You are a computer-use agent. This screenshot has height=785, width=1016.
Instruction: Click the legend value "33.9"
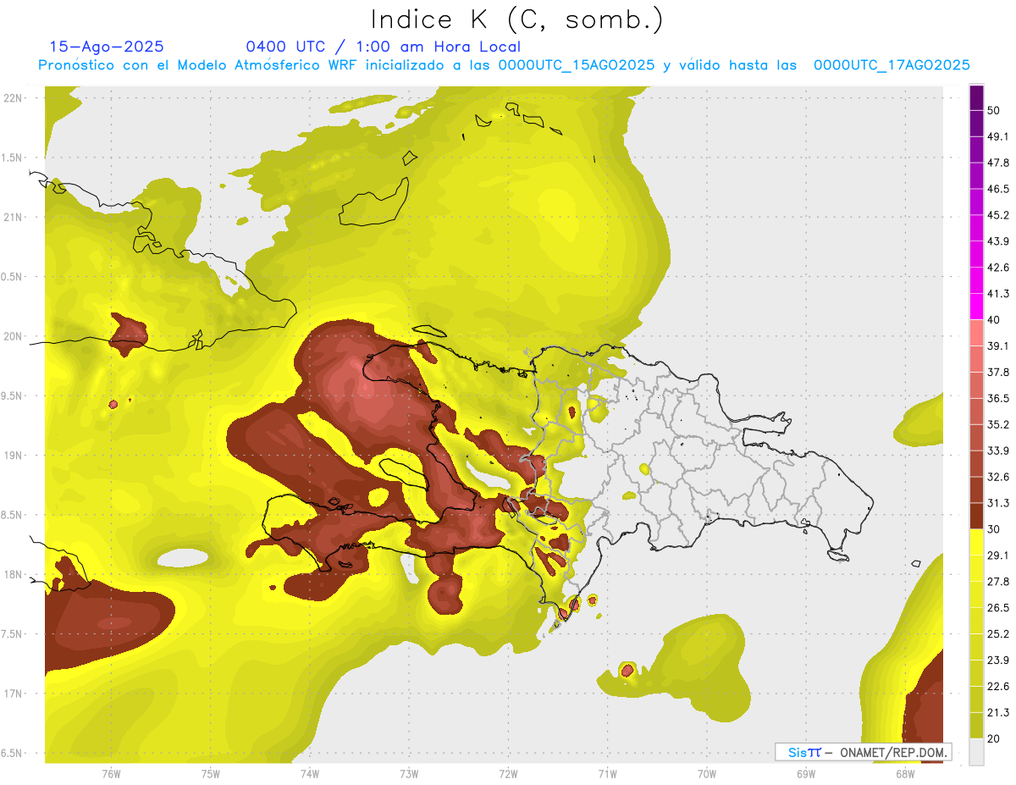coord(998,451)
